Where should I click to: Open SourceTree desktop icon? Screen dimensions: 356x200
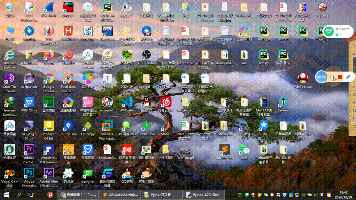click(x=68, y=129)
